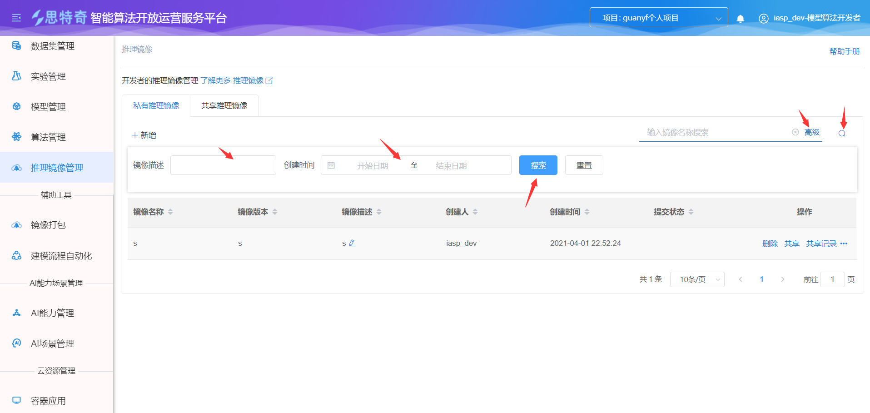The image size is (870, 413).
Task: Open user account avatar icon
Action: coord(763,18)
